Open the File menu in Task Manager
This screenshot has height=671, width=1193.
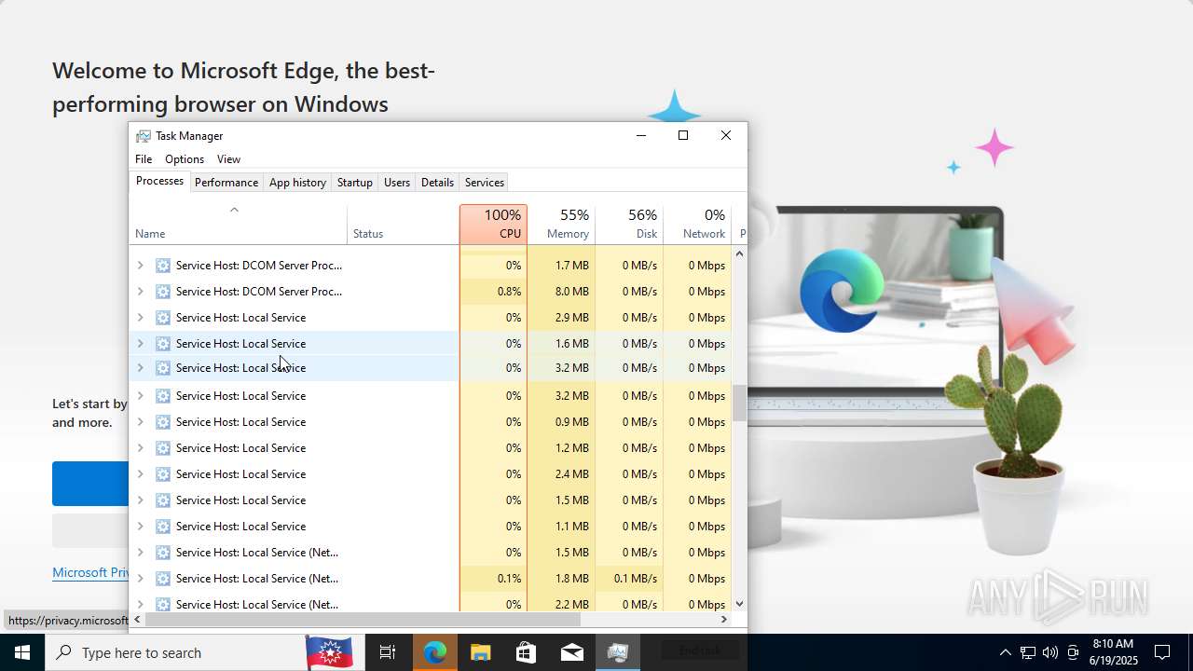144,159
